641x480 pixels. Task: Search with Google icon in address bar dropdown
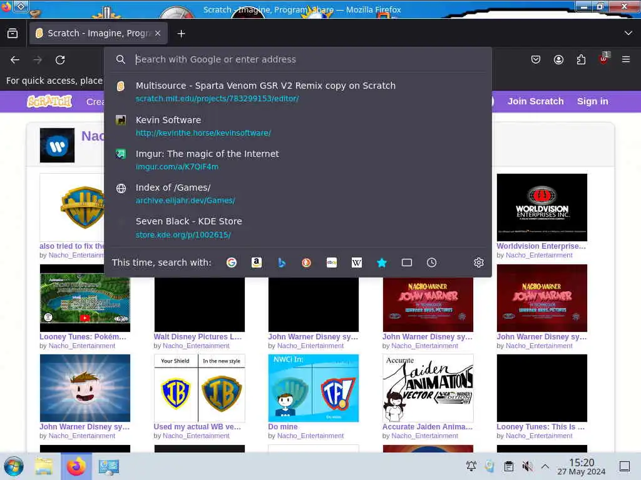[232, 262]
